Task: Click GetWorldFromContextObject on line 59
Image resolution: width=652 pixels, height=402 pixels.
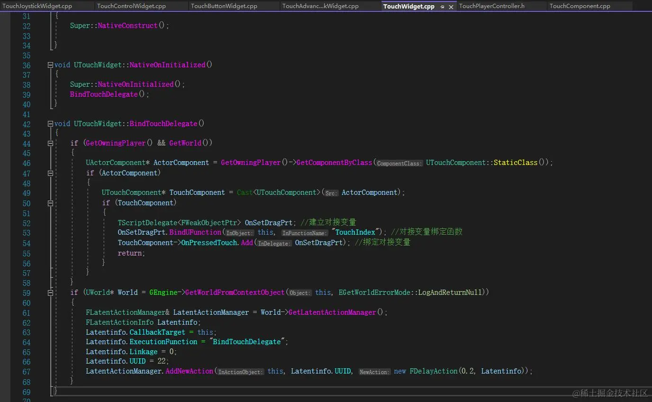Action: pos(235,292)
